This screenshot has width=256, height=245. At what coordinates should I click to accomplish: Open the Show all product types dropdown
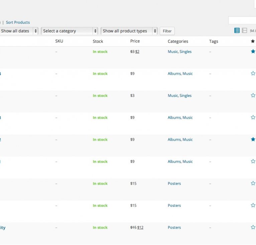point(129,31)
